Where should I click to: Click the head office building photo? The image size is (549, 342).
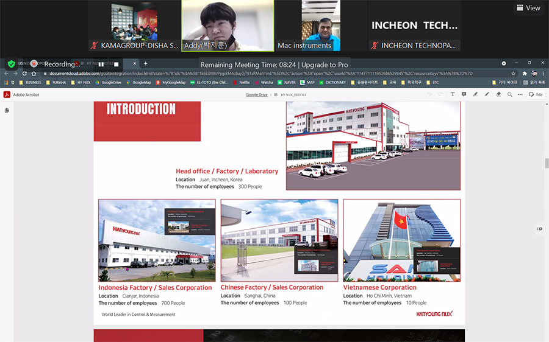click(373, 145)
